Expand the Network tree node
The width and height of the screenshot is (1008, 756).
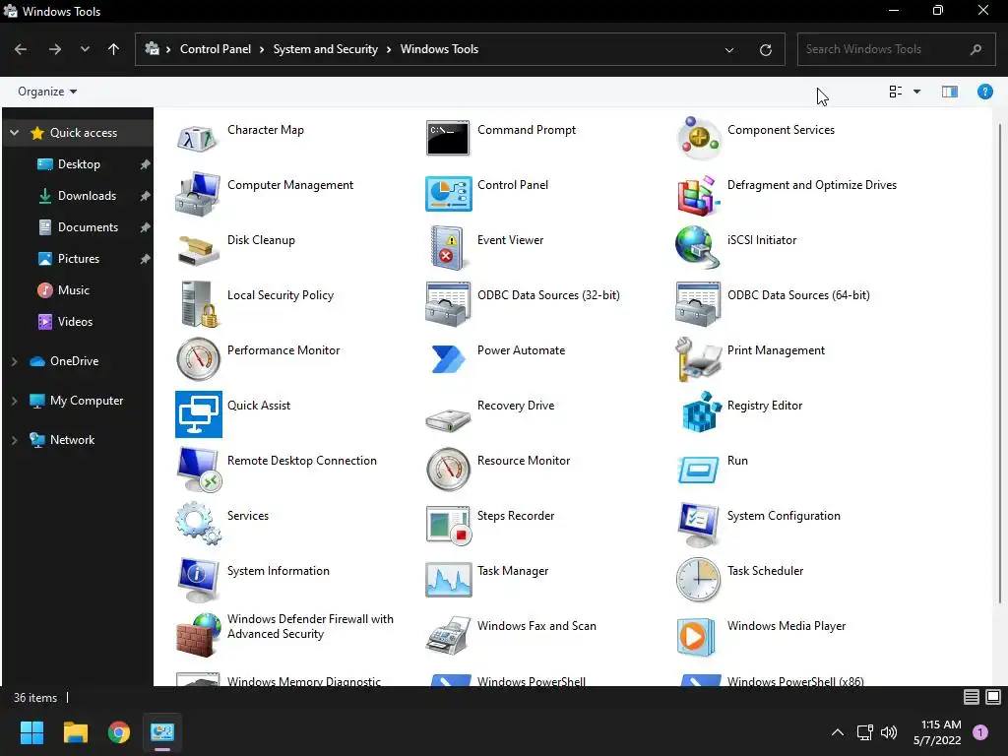point(14,440)
